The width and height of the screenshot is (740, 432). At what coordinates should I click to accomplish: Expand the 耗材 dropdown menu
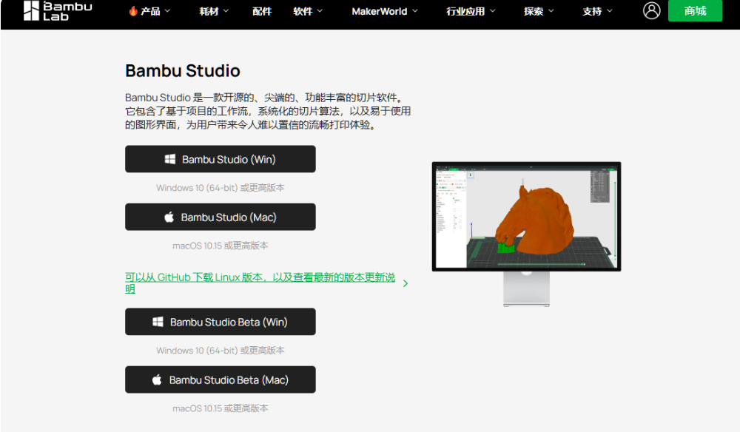pyautogui.click(x=214, y=11)
